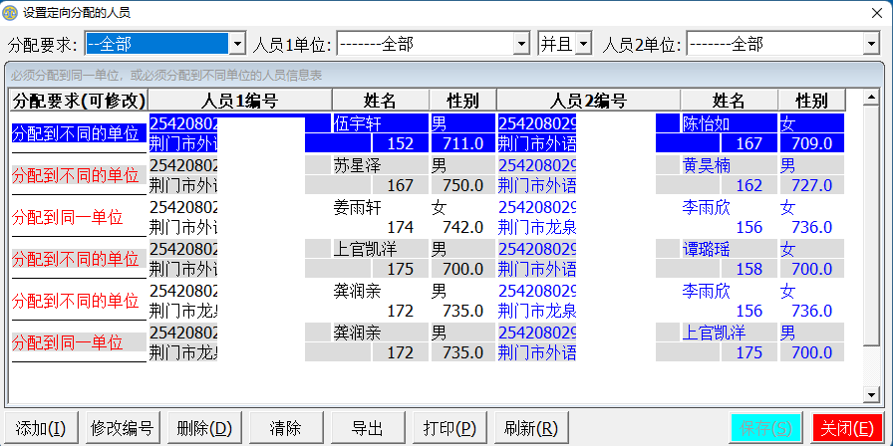Screen dimensions: 893x446
Task: Select 分配到同一单位 in 姜雨轩's row
Action: tap(79, 217)
